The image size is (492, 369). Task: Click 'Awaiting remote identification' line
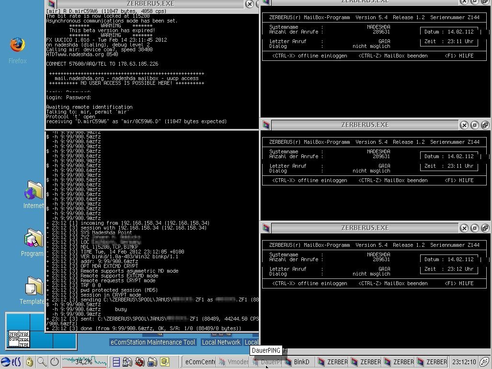click(89, 107)
